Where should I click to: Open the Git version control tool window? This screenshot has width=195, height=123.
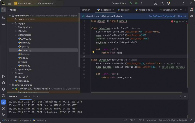click(3, 115)
